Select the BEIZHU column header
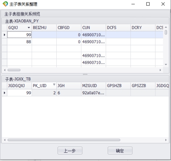 click(x=44, y=28)
